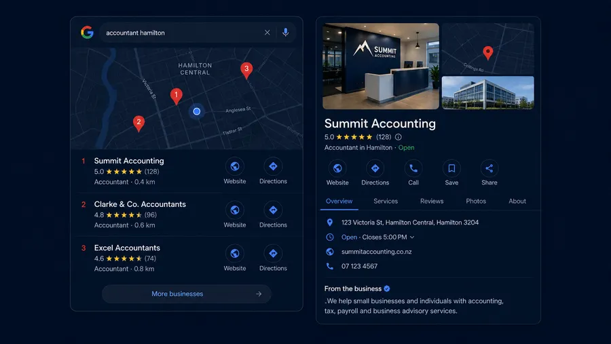Click the clock icon beside hours

(330, 237)
